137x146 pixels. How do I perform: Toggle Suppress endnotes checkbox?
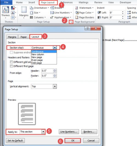(11, 52)
